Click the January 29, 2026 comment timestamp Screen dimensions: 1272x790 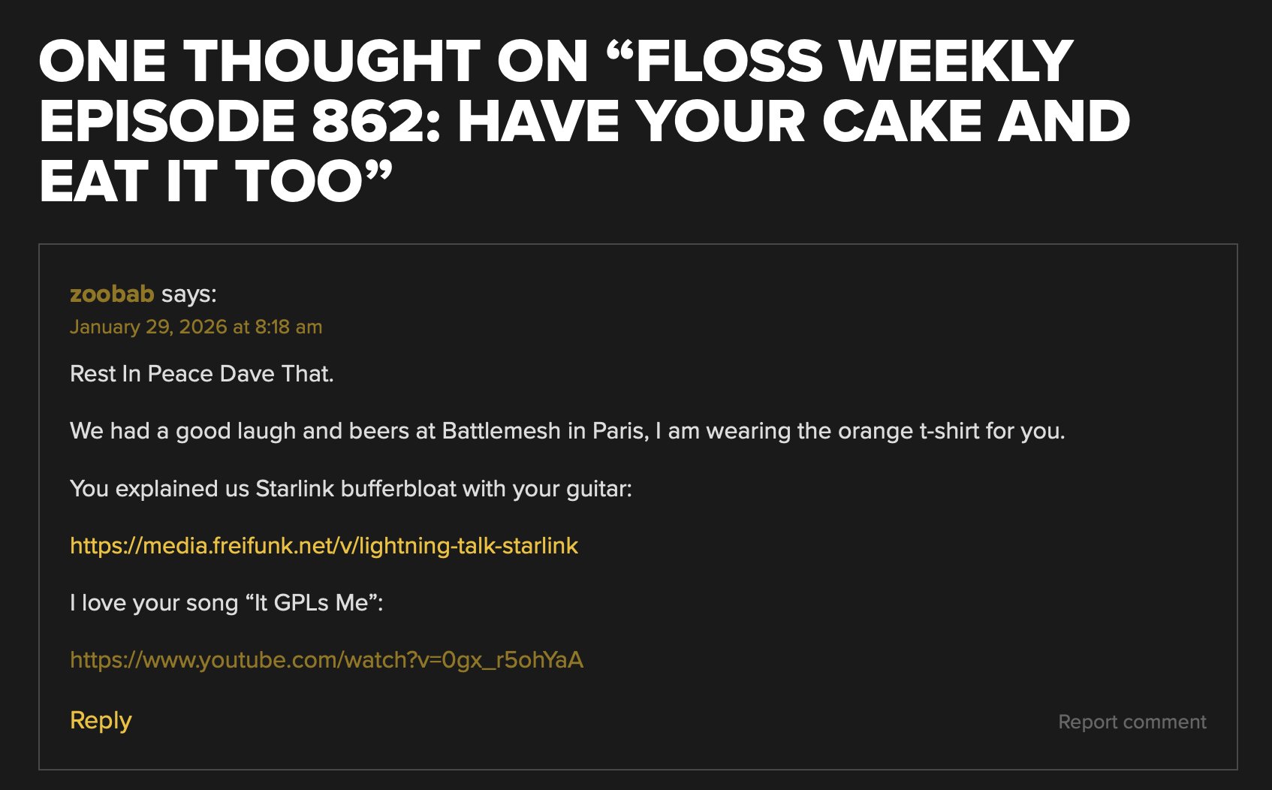point(195,327)
